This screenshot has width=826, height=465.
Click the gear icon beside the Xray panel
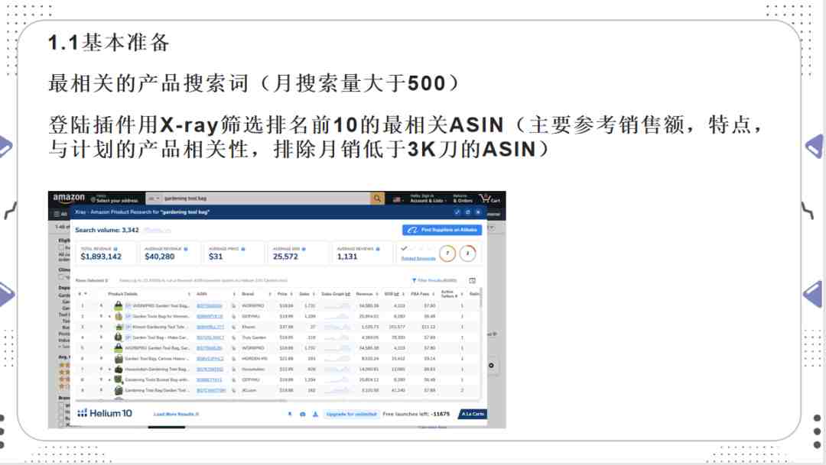491,365
